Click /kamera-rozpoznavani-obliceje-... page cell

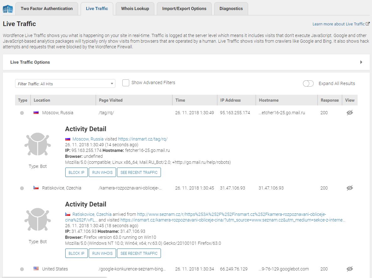click(130, 188)
